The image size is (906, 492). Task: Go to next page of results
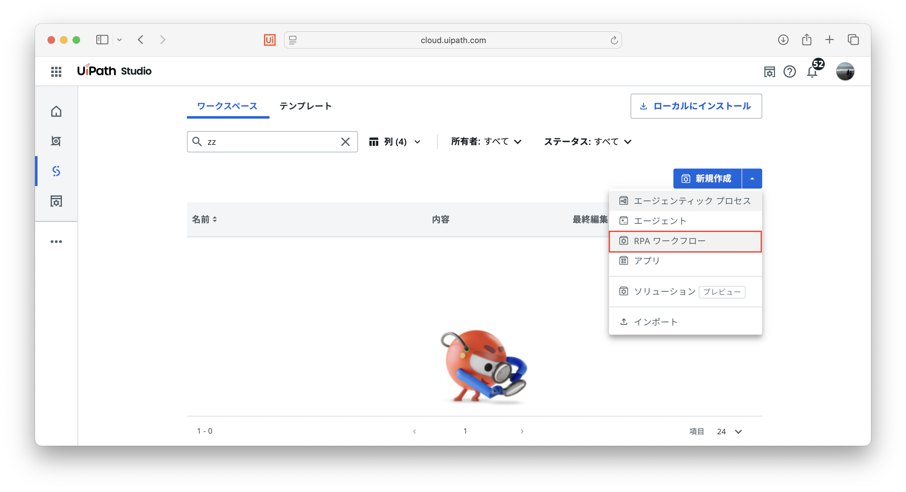click(x=522, y=431)
